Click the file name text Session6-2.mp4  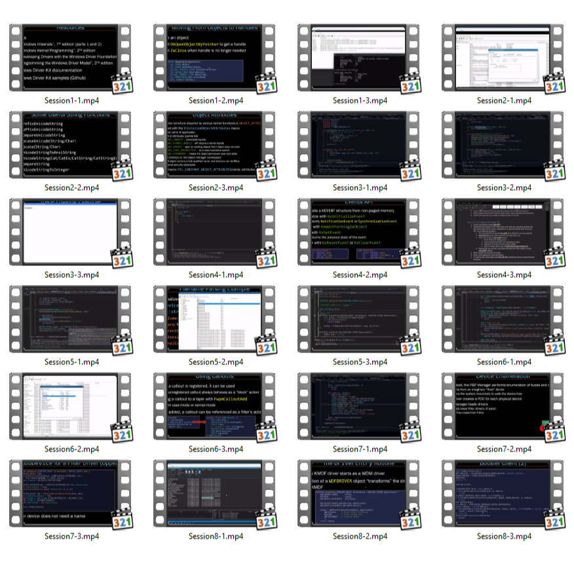coord(72,449)
